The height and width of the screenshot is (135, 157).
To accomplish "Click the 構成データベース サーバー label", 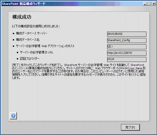I will tap(31, 33).
